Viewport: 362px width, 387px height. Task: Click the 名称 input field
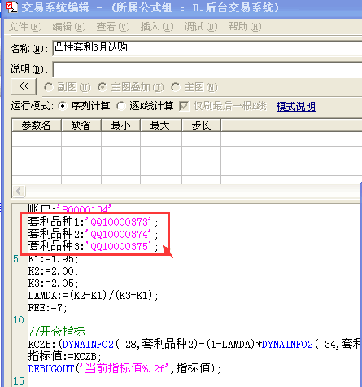[207, 48]
